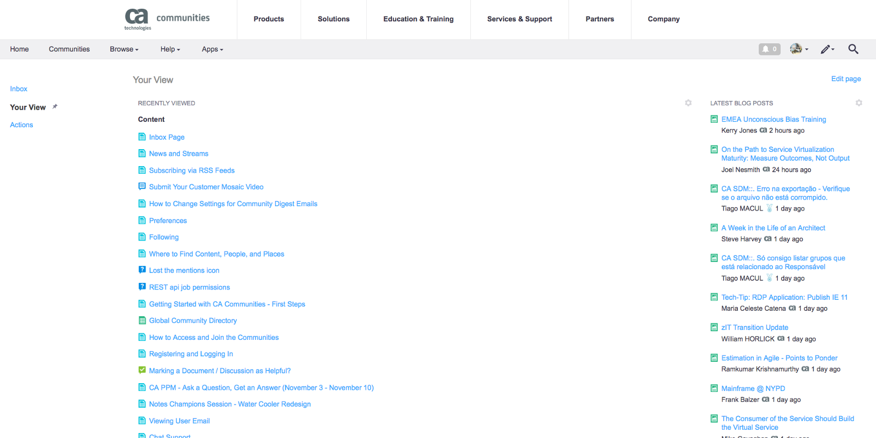Image resolution: width=876 pixels, height=438 pixels.
Task: Click the document icon beside Following
Action: click(x=142, y=237)
